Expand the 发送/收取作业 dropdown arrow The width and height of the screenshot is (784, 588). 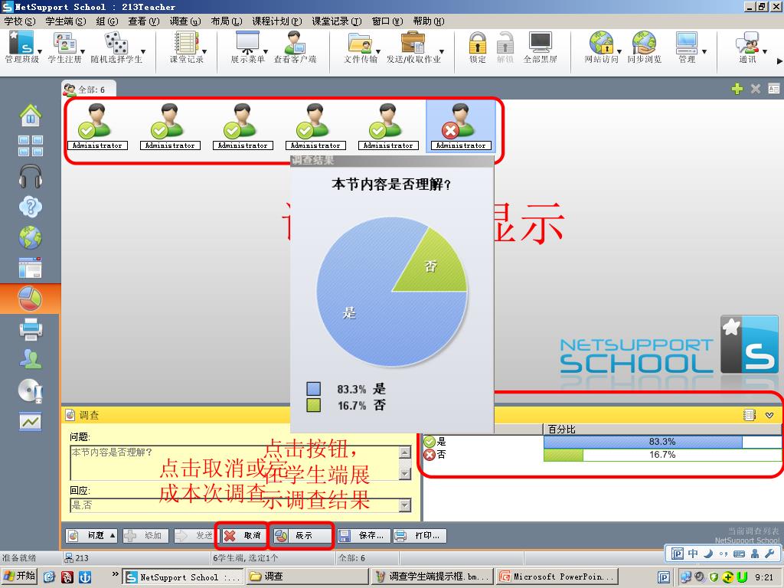click(442, 51)
